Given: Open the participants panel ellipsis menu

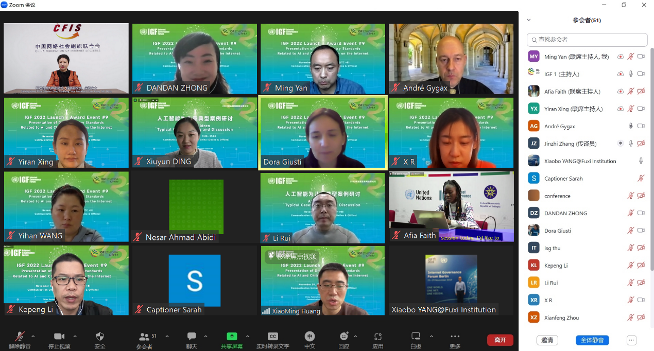Looking at the screenshot, I should coord(631,340).
